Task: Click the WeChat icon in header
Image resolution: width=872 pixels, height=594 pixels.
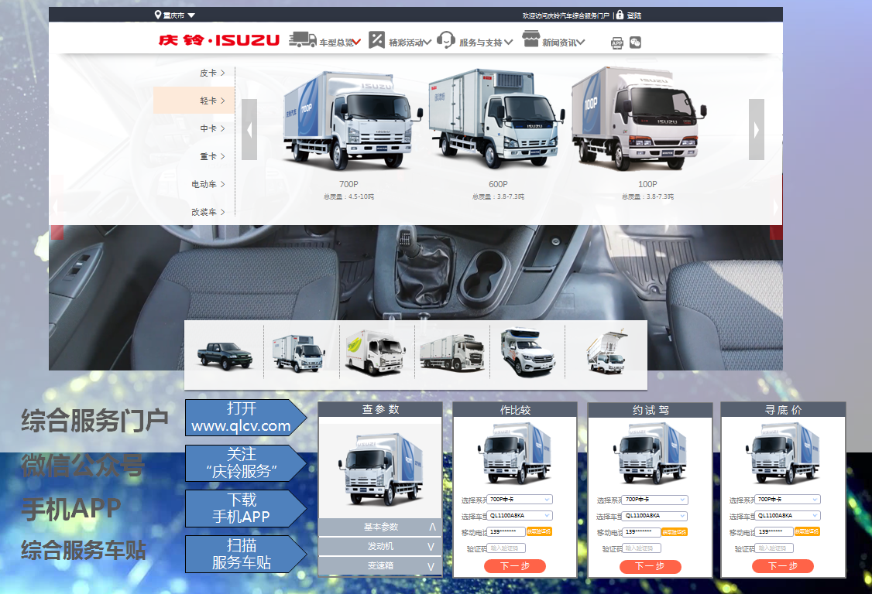Action: (x=635, y=43)
